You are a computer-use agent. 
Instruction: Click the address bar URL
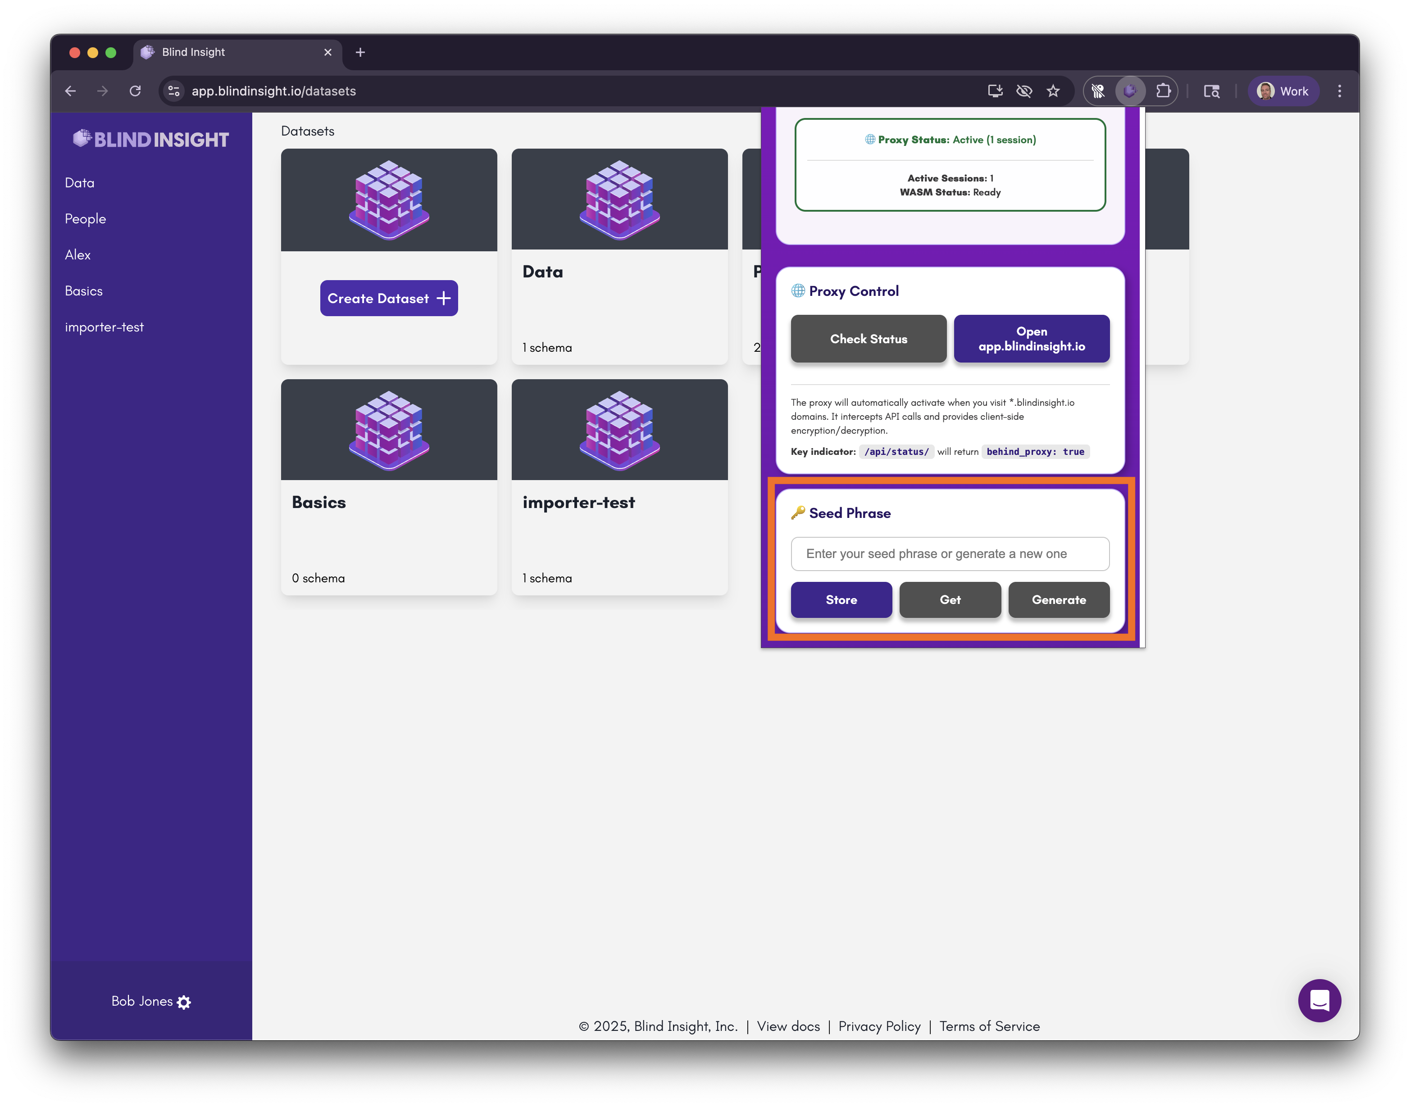(x=273, y=91)
